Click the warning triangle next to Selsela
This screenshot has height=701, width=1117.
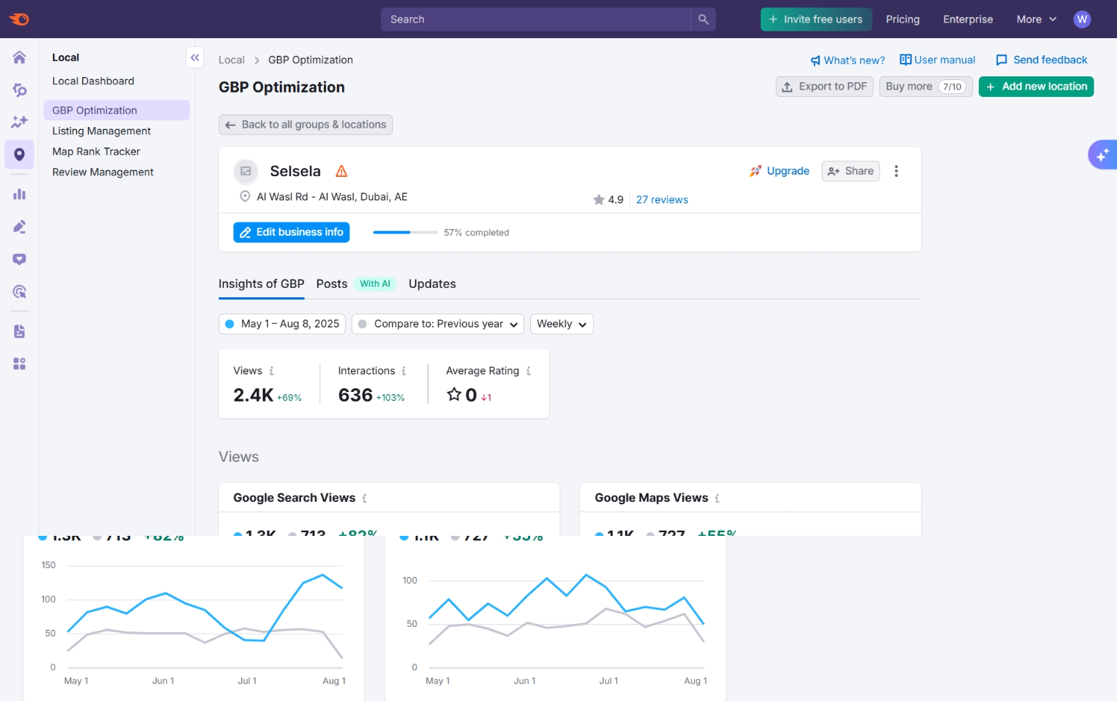[341, 171]
